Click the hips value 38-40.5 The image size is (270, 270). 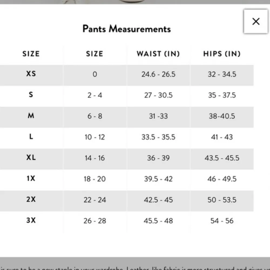(x=222, y=116)
